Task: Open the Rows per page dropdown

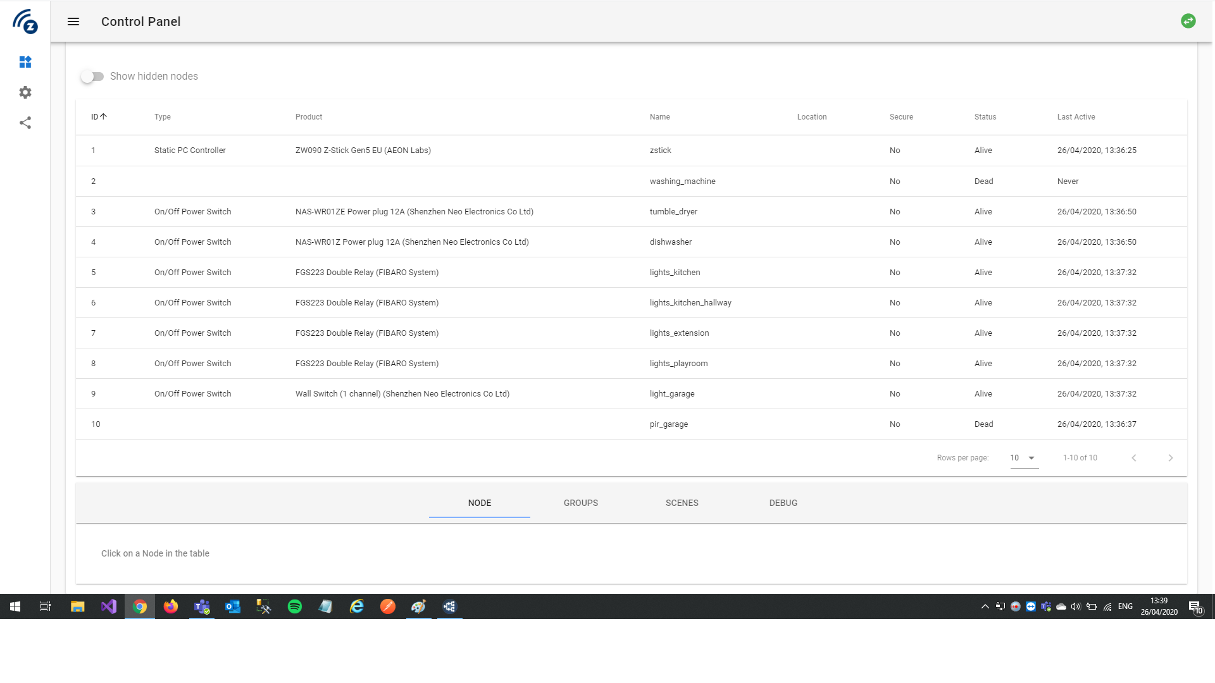Action: 1023,457
